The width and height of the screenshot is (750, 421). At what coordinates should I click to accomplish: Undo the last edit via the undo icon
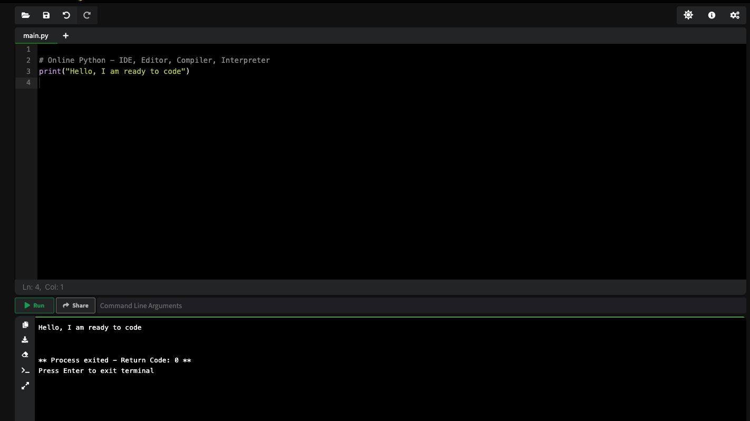point(66,15)
